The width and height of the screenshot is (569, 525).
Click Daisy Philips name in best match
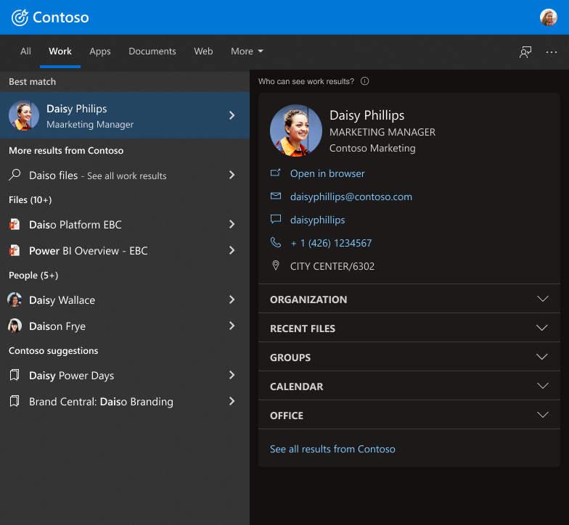click(77, 109)
